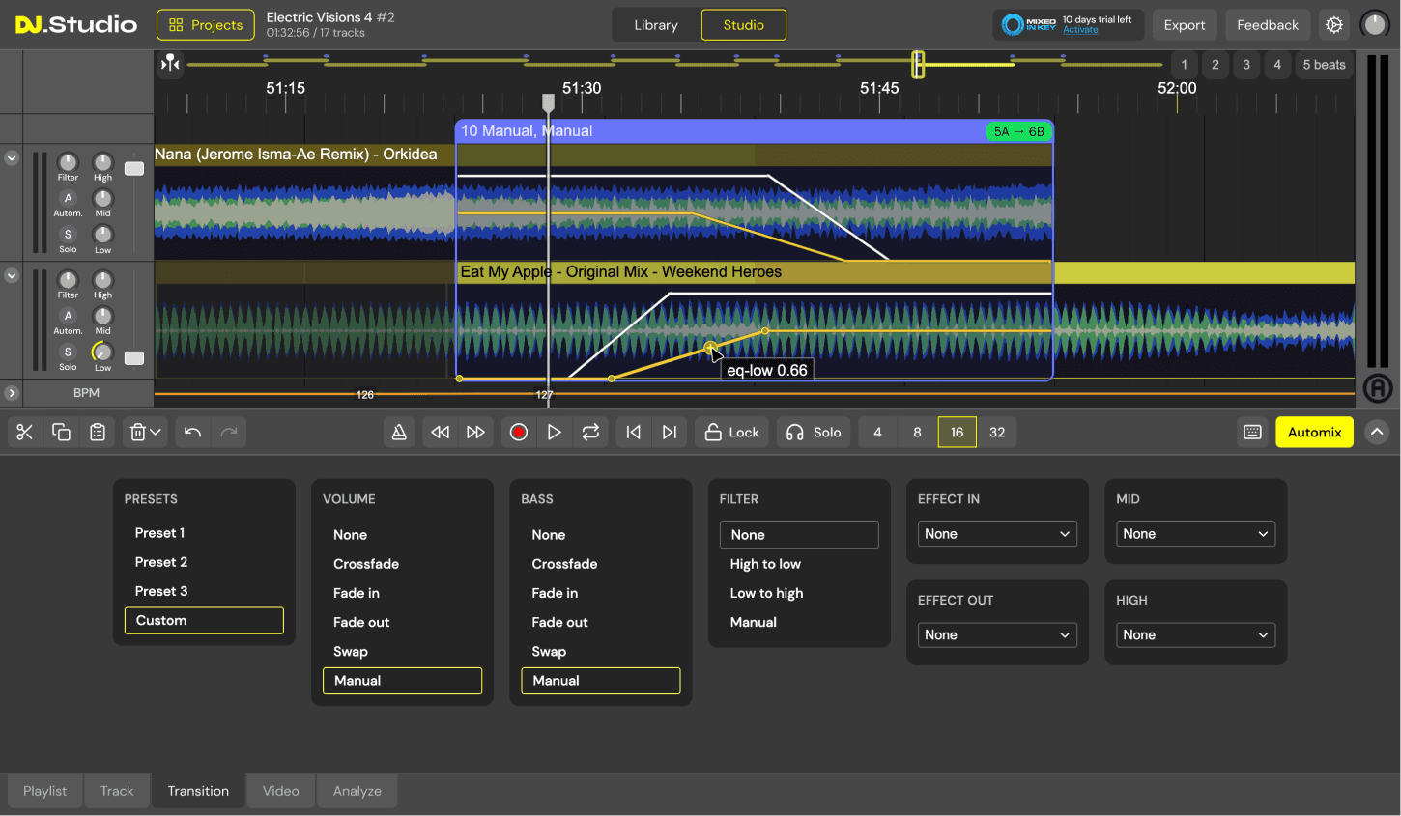Collapse the Nana track chevron
Screen dimensions: 1401x816
(x=12, y=157)
